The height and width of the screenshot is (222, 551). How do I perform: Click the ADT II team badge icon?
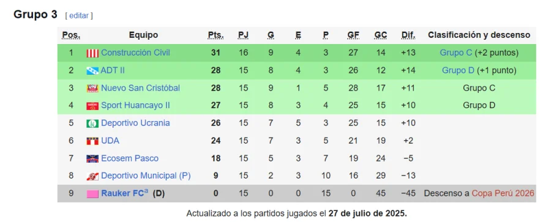(x=92, y=71)
